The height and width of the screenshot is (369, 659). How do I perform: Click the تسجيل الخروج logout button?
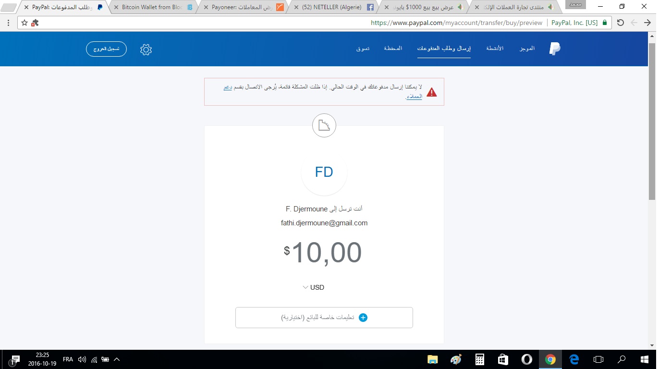[x=106, y=49]
